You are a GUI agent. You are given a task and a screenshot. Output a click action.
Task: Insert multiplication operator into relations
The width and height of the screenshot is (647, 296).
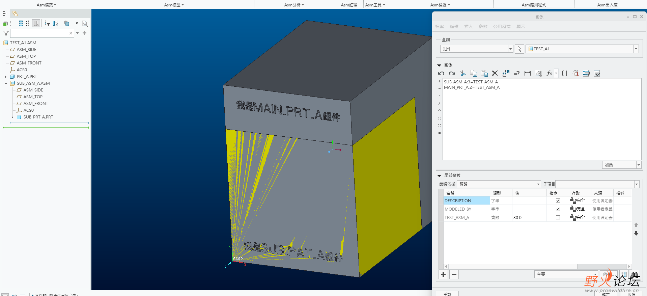(x=439, y=96)
